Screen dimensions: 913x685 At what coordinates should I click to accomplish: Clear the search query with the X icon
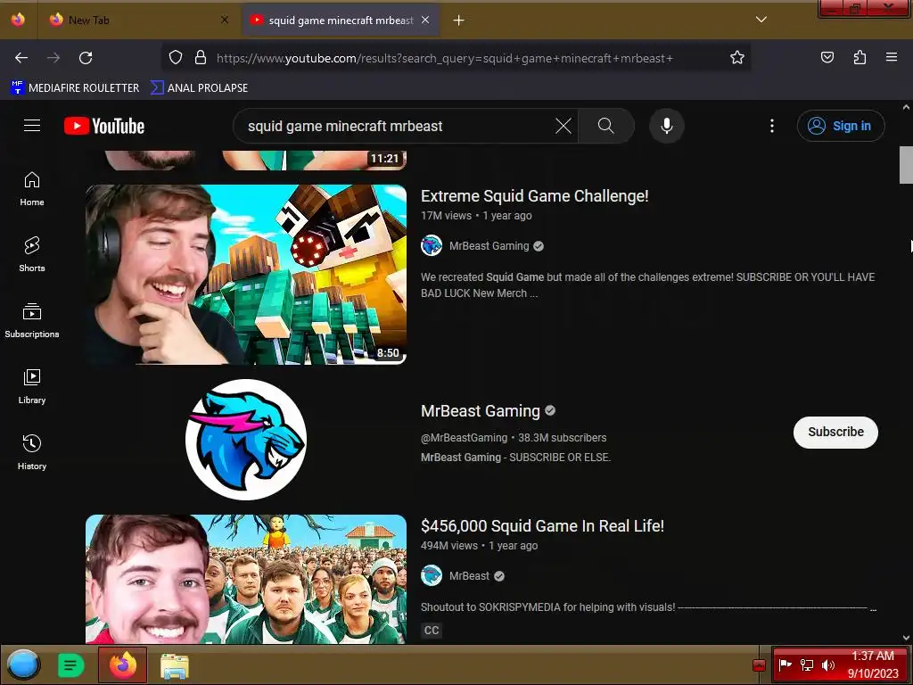click(563, 126)
